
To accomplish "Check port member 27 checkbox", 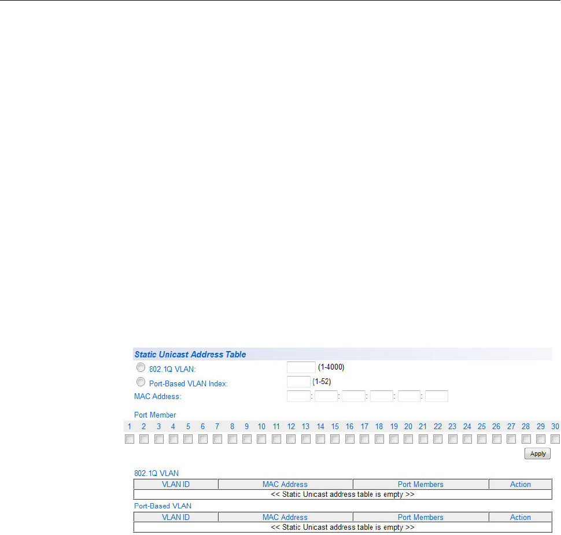I will pos(511,439).
